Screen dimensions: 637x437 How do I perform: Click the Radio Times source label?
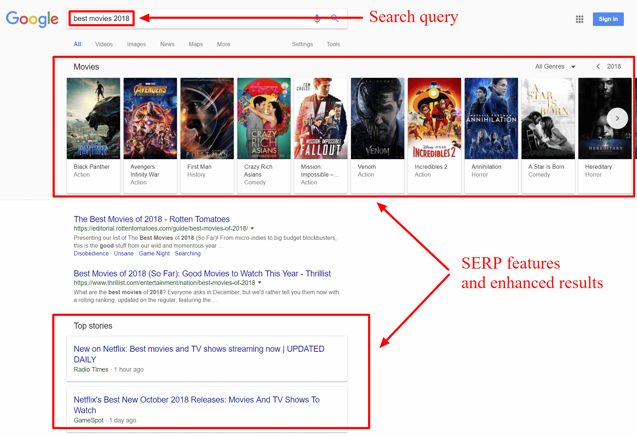coord(91,369)
